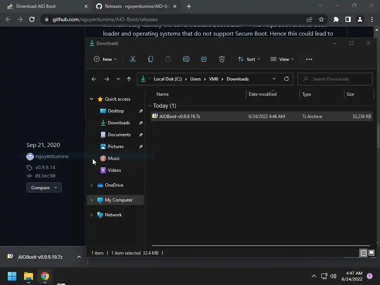The height and width of the screenshot is (285, 380).
Task: Select Pictures in Quick access
Action: click(x=116, y=146)
